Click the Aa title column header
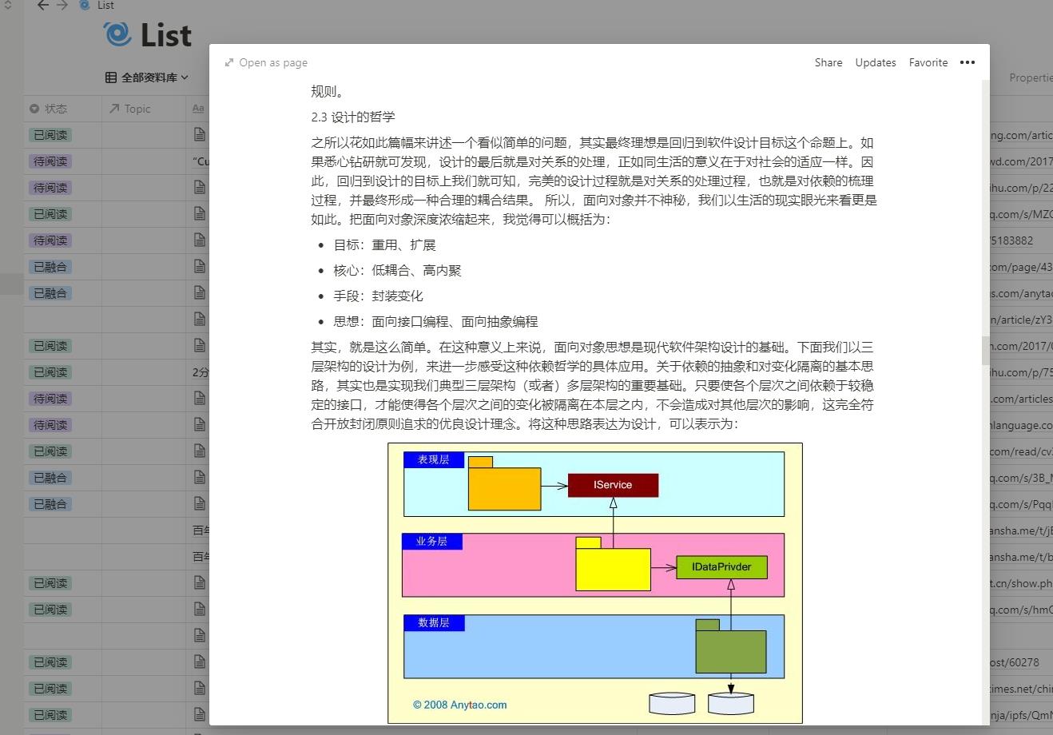This screenshot has width=1053, height=735. click(x=198, y=109)
